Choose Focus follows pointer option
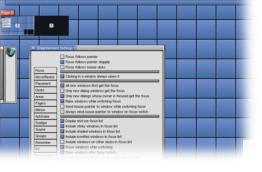The image size is (262, 172). pos(62,57)
